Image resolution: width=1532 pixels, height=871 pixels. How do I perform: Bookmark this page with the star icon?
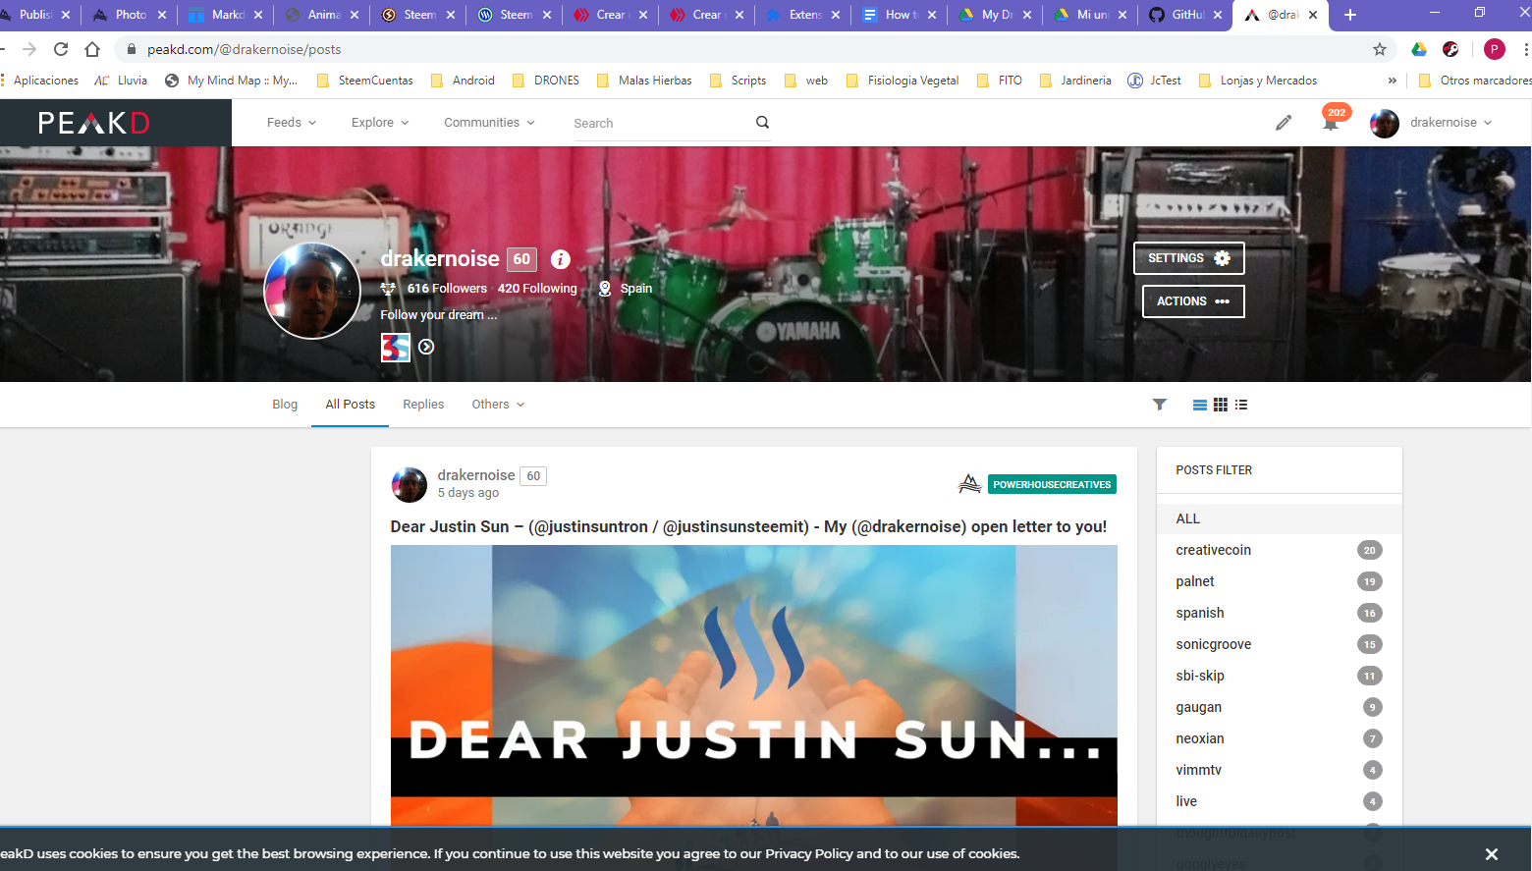(x=1380, y=49)
